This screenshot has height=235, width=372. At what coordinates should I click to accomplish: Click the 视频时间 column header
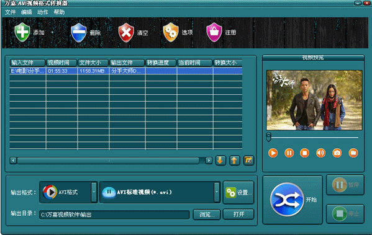coord(61,63)
